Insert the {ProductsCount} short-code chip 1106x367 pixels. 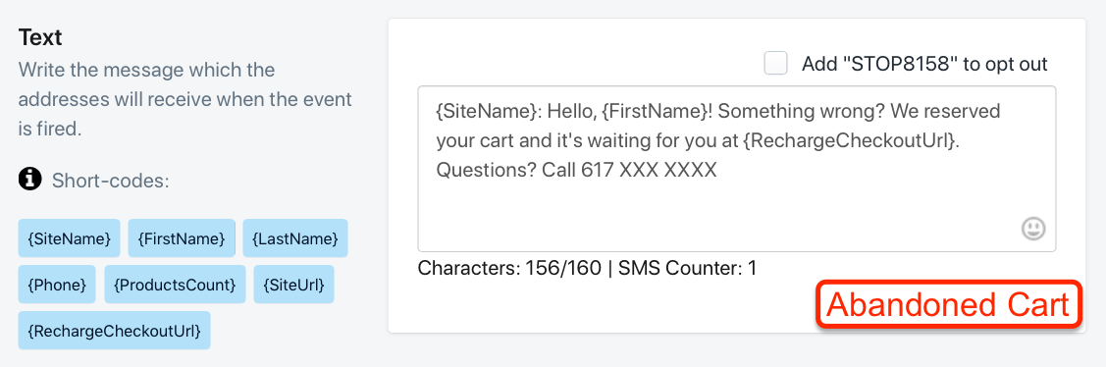(x=175, y=285)
